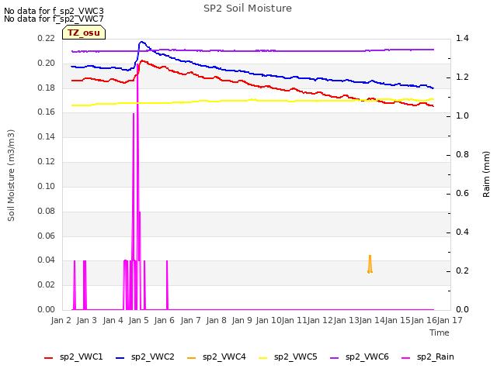Click the 1.0 right axis value
Screen dimensions: 497x372
462,115
